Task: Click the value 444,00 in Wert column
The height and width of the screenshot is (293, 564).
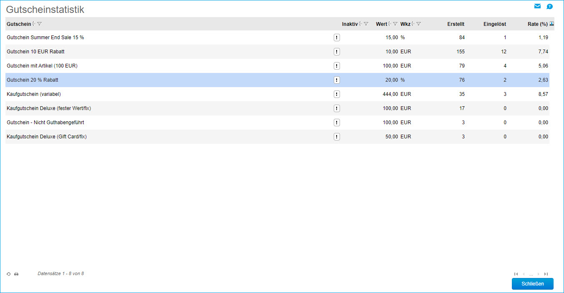Action: click(x=390, y=94)
